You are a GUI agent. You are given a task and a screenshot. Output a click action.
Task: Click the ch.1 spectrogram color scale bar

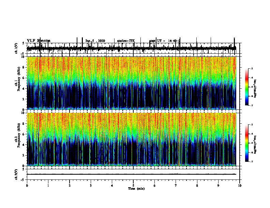pyautogui.click(x=246, y=87)
